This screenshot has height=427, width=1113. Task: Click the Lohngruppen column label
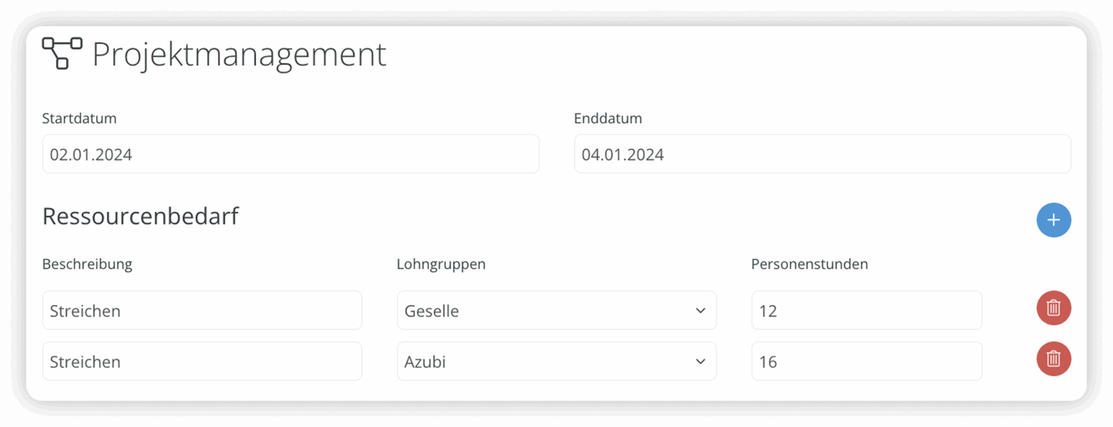(x=441, y=265)
